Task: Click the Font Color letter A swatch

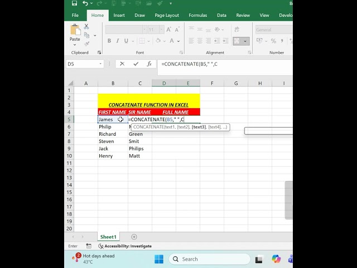Action: 172,41
